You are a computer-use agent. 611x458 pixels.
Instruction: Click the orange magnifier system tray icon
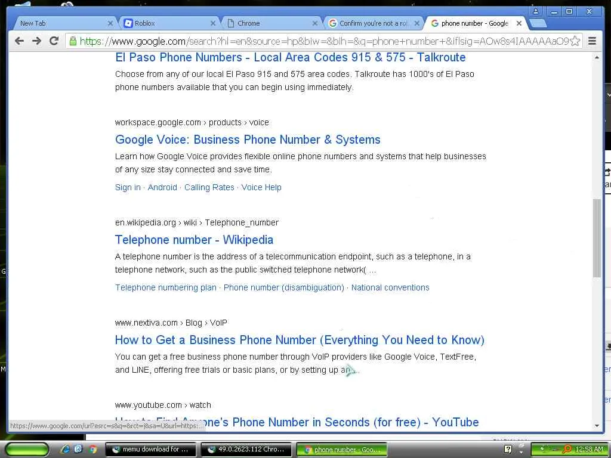click(x=567, y=450)
